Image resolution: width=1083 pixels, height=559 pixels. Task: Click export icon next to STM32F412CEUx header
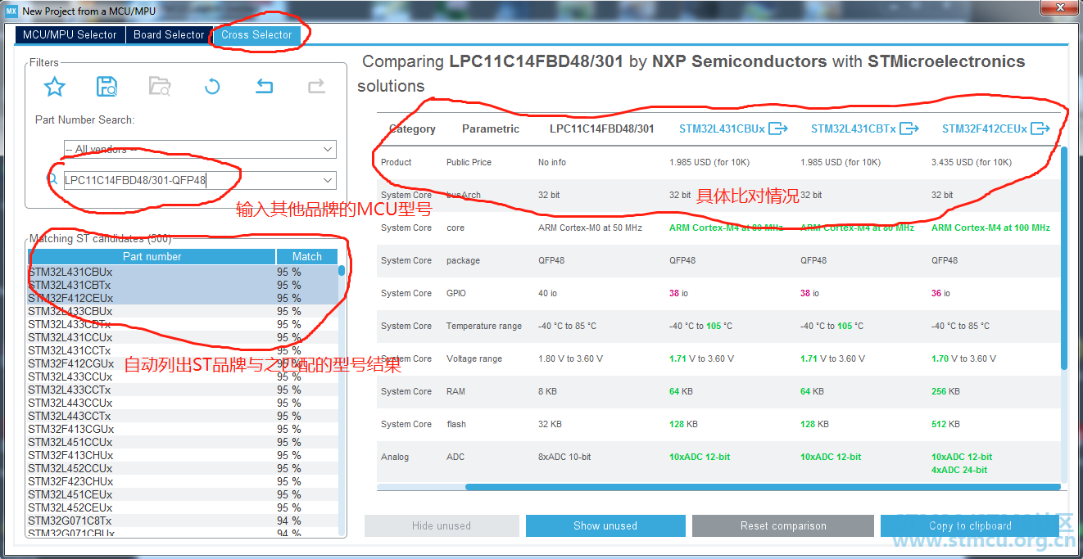coord(1040,128)
